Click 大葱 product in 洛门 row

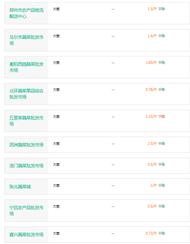(56, 164)
